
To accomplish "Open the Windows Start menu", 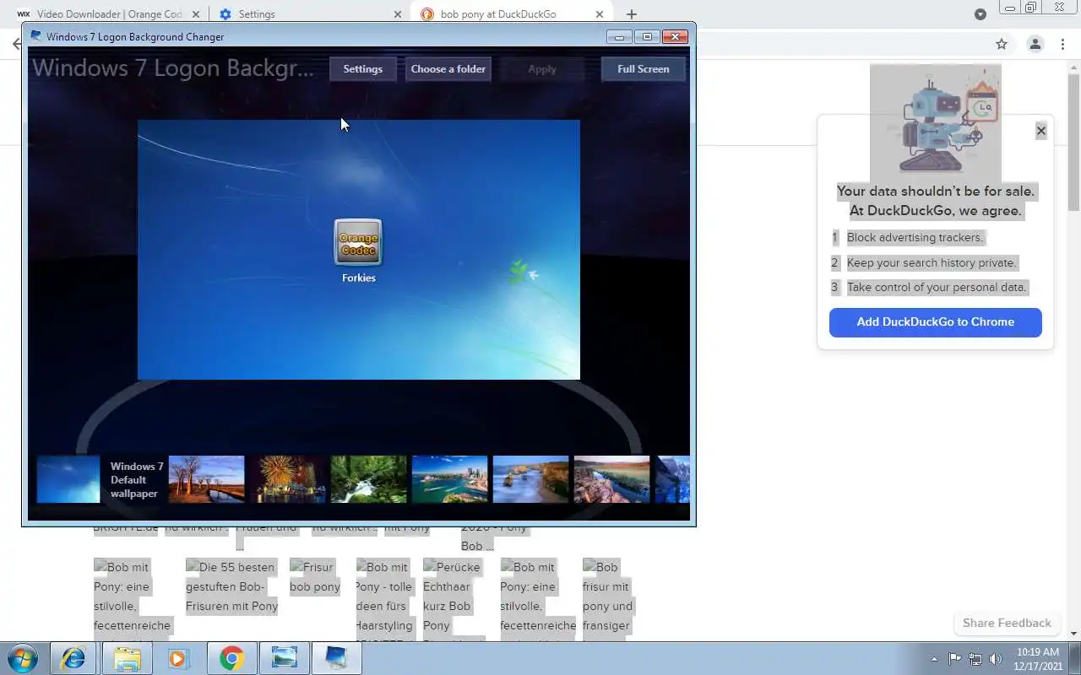I will click(23, 658).
